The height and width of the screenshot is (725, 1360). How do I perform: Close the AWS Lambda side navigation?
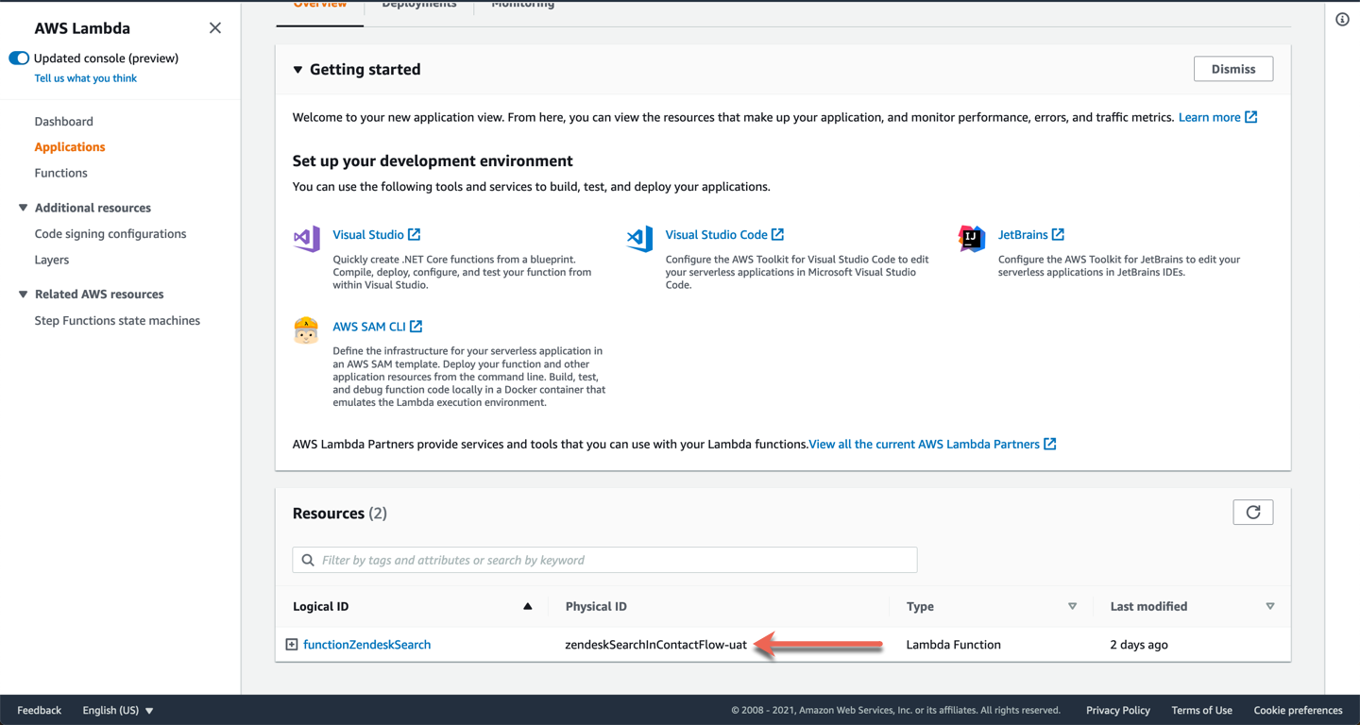point(215,28)
